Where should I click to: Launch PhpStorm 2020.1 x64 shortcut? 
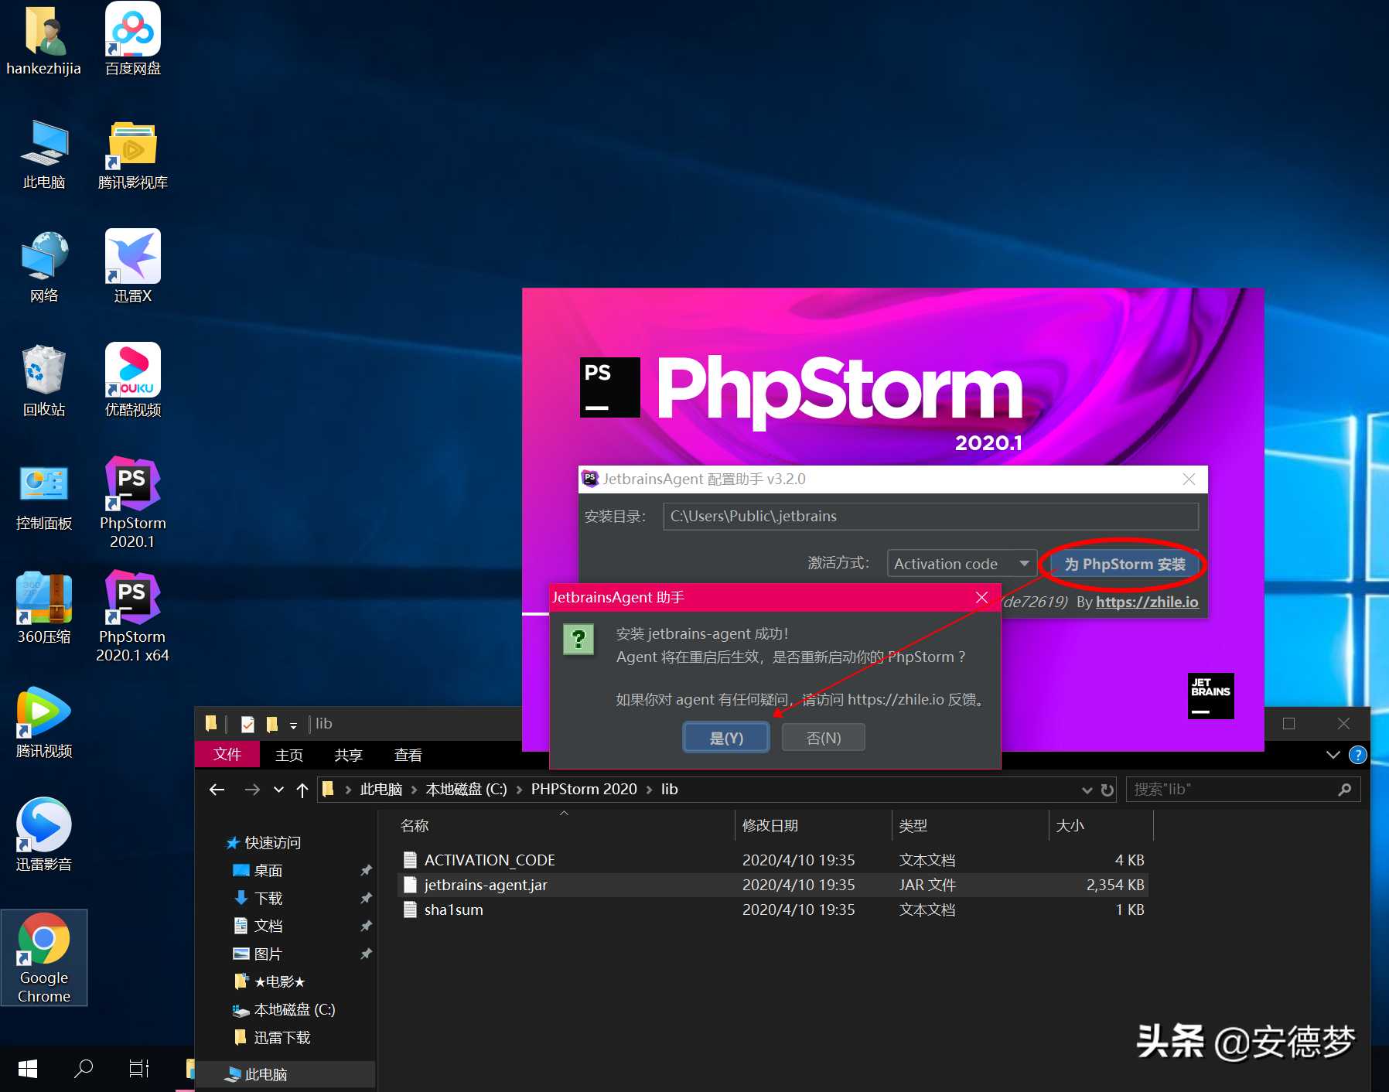(133, 616)
